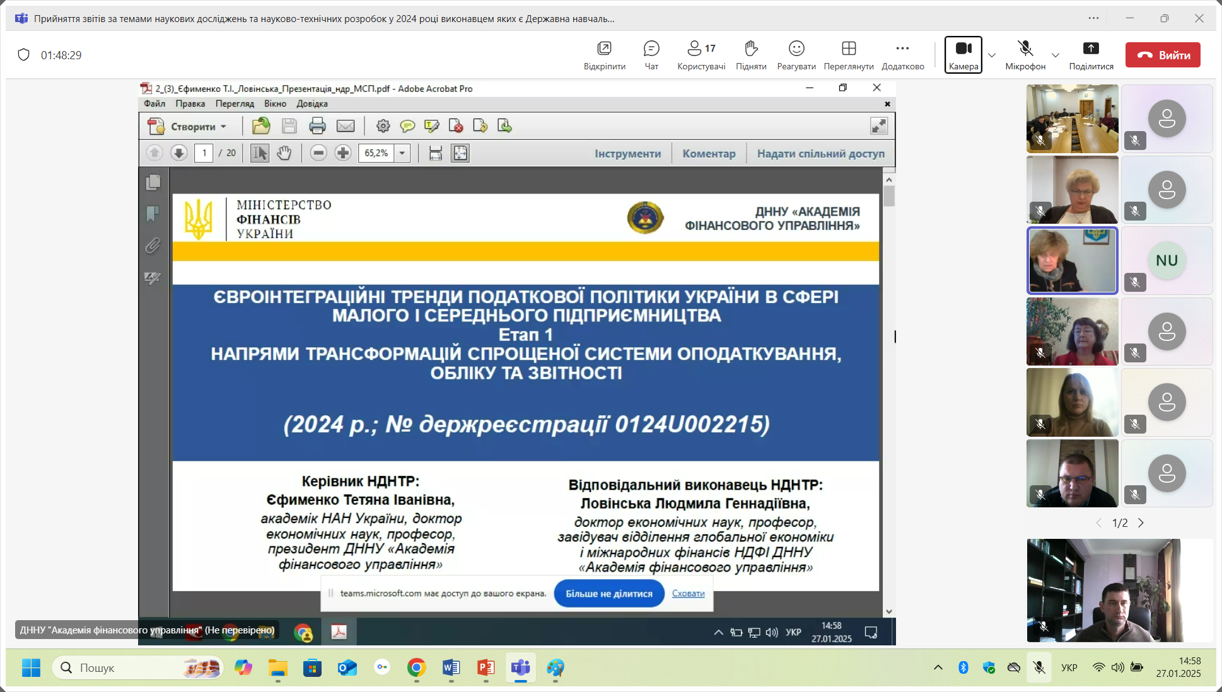1222x692 pixels.
Task: Open Windows Start menu
Action: tap(31, 668)
